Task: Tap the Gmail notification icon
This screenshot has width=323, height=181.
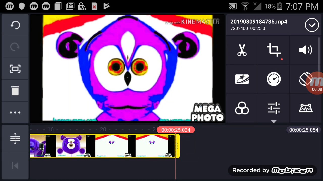Action: 70,6
